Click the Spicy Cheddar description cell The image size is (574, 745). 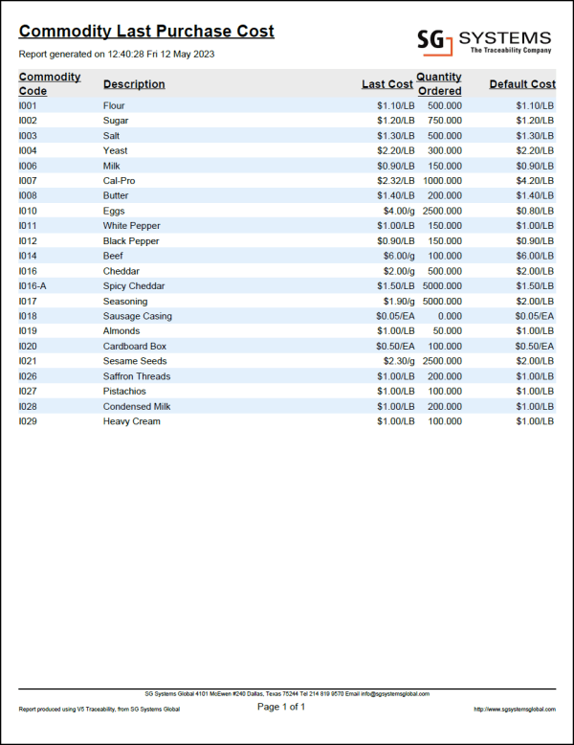[134, 286]
